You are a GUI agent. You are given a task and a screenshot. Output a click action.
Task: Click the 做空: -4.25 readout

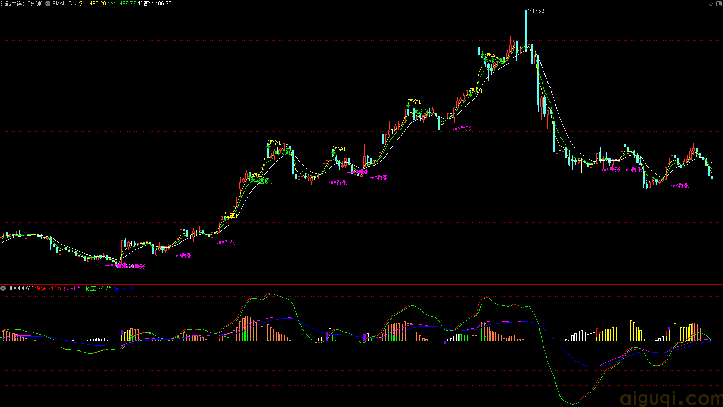point(99,288)
